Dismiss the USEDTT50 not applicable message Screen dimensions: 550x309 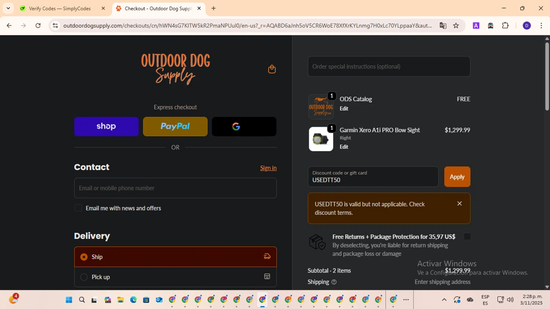[459, 203]
